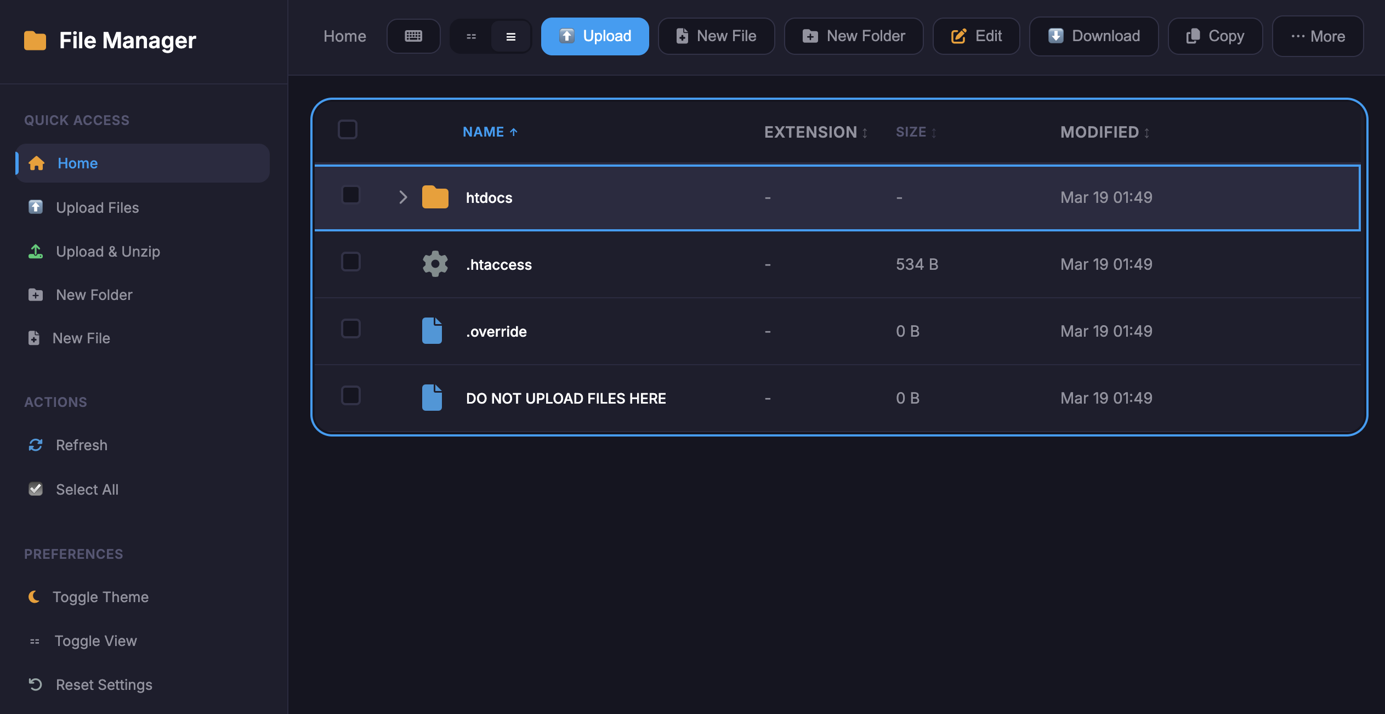Click the File Manager folder logo
Viewport: 1385px width, 714px height.
(36, 39)
